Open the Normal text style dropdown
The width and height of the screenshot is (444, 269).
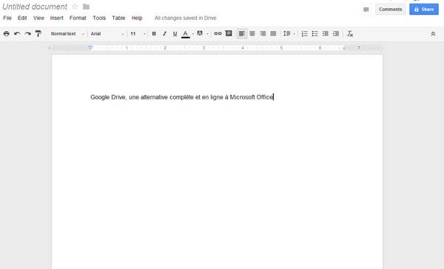67,34
